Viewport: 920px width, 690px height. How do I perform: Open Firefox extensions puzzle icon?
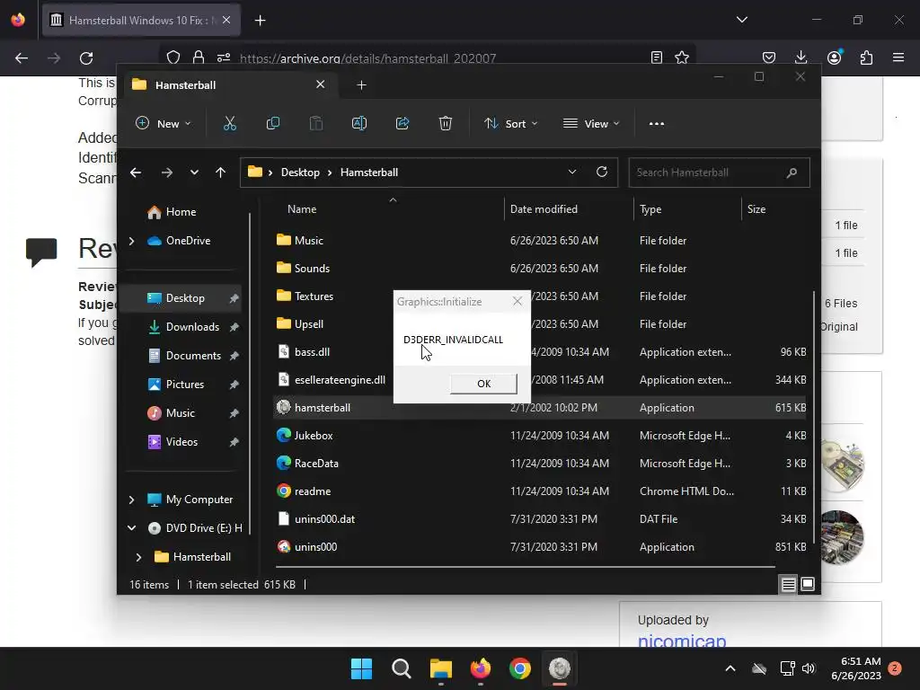pos(866,57)
